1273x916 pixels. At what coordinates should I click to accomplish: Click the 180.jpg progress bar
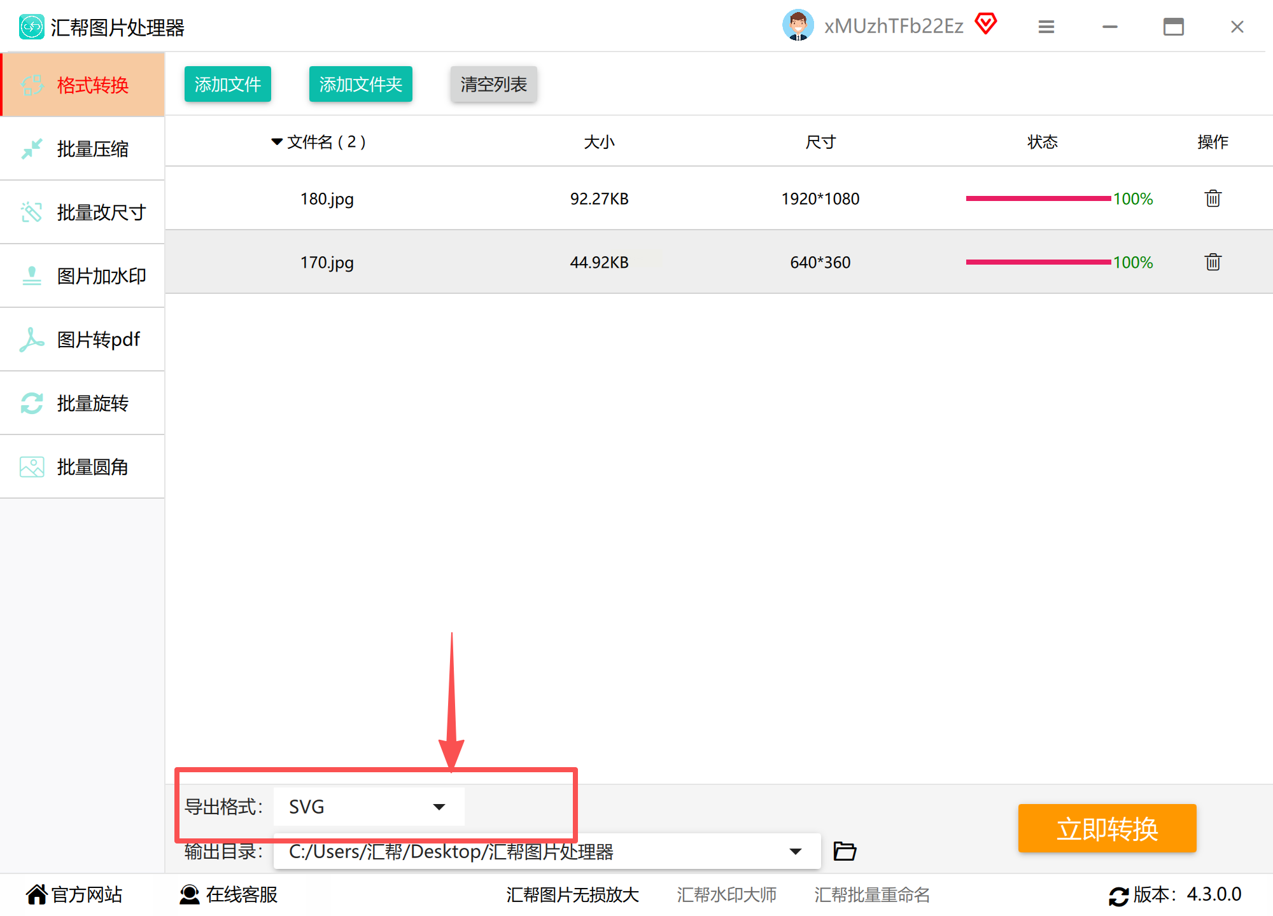click(1038, 198)
